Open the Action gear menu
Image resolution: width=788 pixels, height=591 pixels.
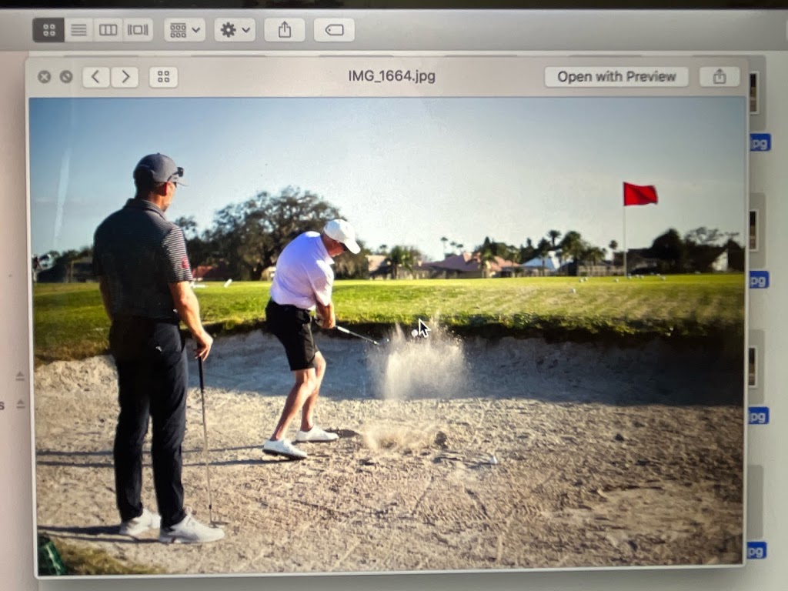[x=228, y=30]
